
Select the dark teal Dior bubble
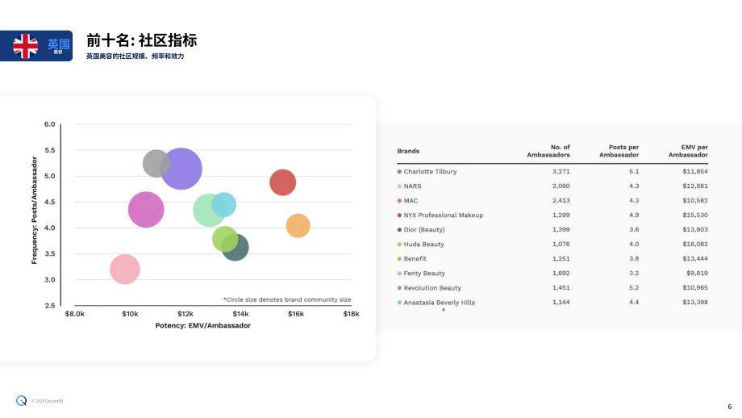click(x=236, y=248)
